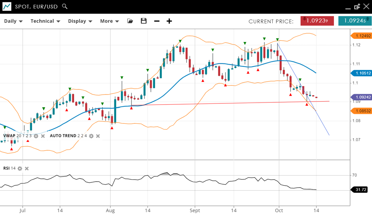Image resolution: width=372 pixels, height=214 pixels.
Task: Expand the Daily timeframe dropdown
Action: coord(13,21)
